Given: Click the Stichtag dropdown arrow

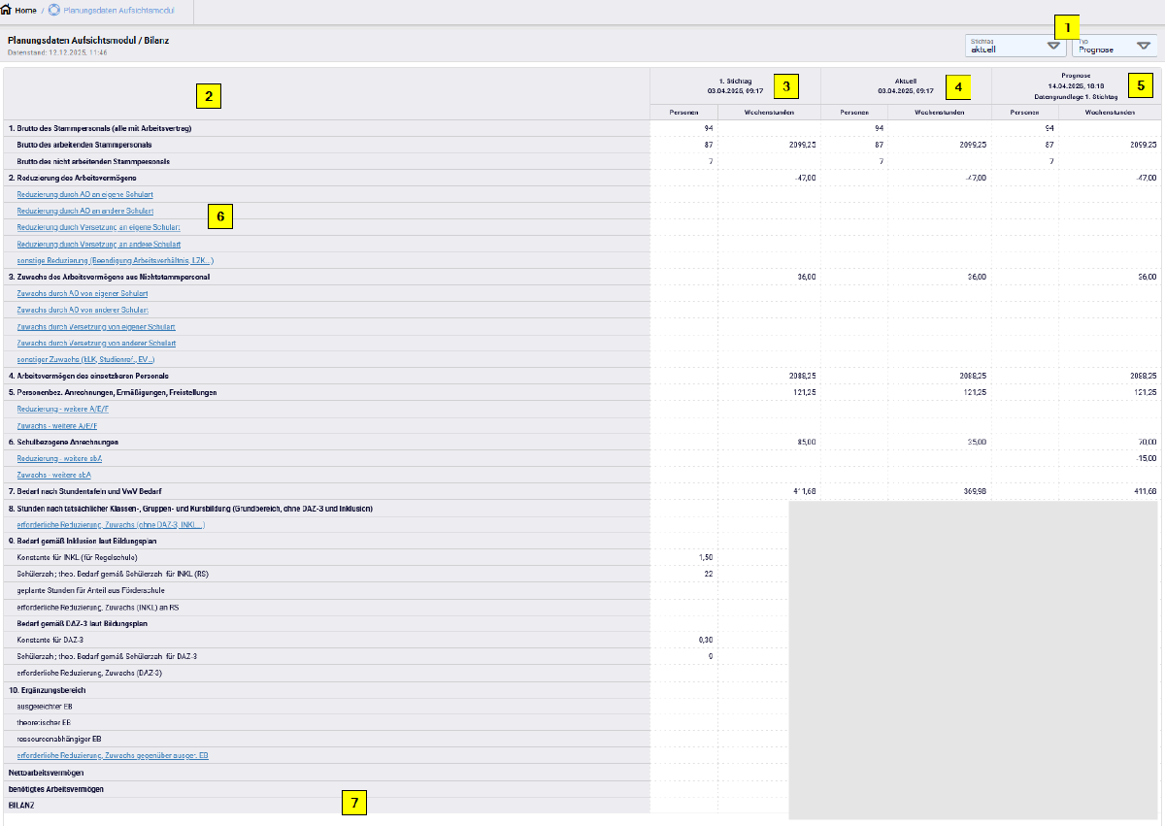Looking at the screenshot, I should click(x=1053, y=46).
